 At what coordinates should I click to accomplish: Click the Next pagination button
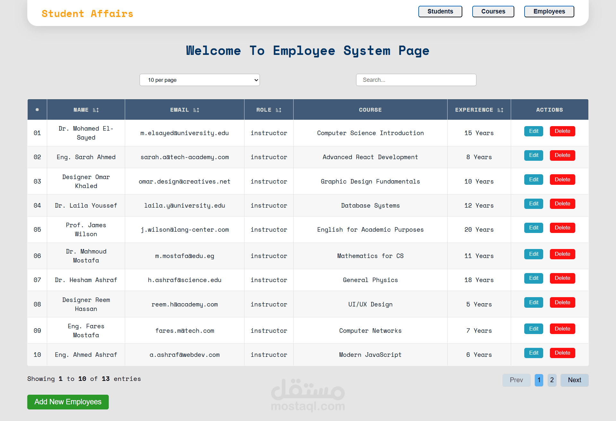pyautogui.click(x=574, y=380)
